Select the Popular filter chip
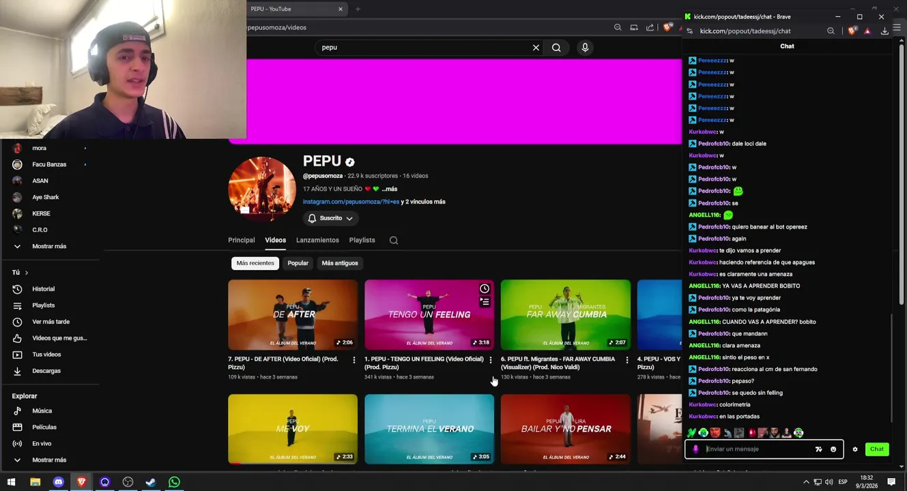 [298, 263]
